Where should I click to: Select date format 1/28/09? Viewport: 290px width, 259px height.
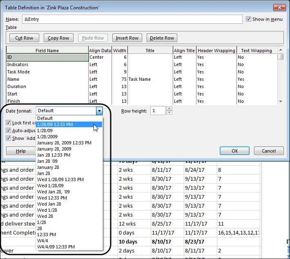tap(69, 131)
